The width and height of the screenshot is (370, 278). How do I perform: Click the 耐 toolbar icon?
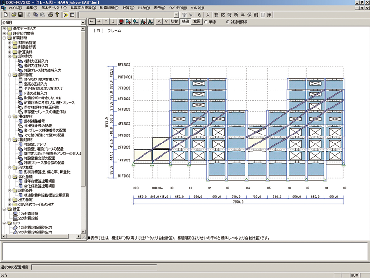tap(256, 15)
